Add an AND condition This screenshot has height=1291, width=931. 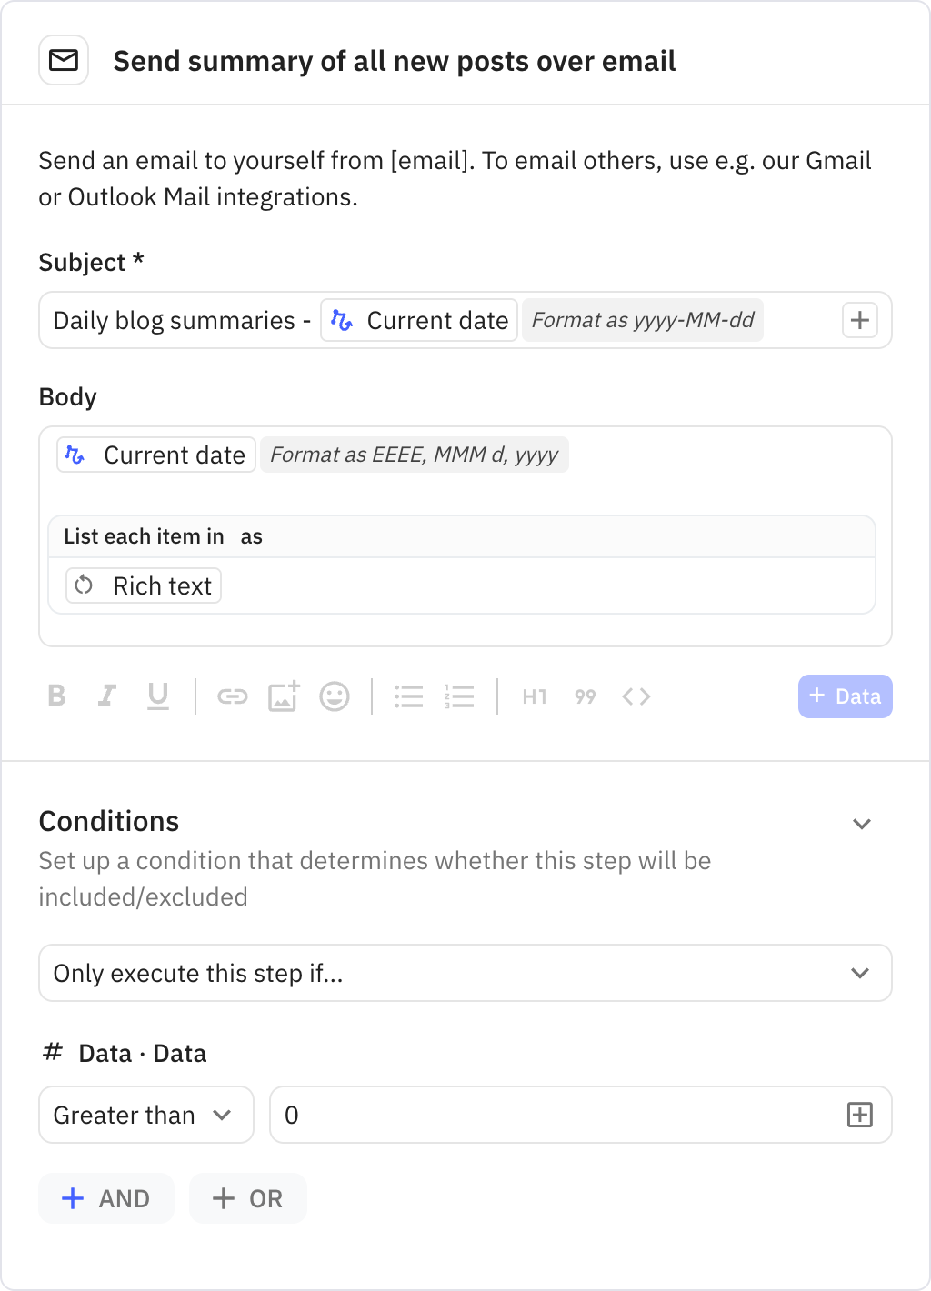point(105,1198)
